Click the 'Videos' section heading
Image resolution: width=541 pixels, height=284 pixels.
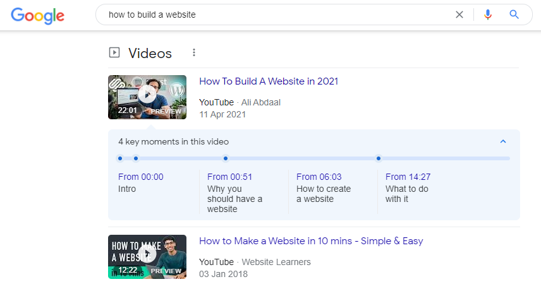coord(150,54)
